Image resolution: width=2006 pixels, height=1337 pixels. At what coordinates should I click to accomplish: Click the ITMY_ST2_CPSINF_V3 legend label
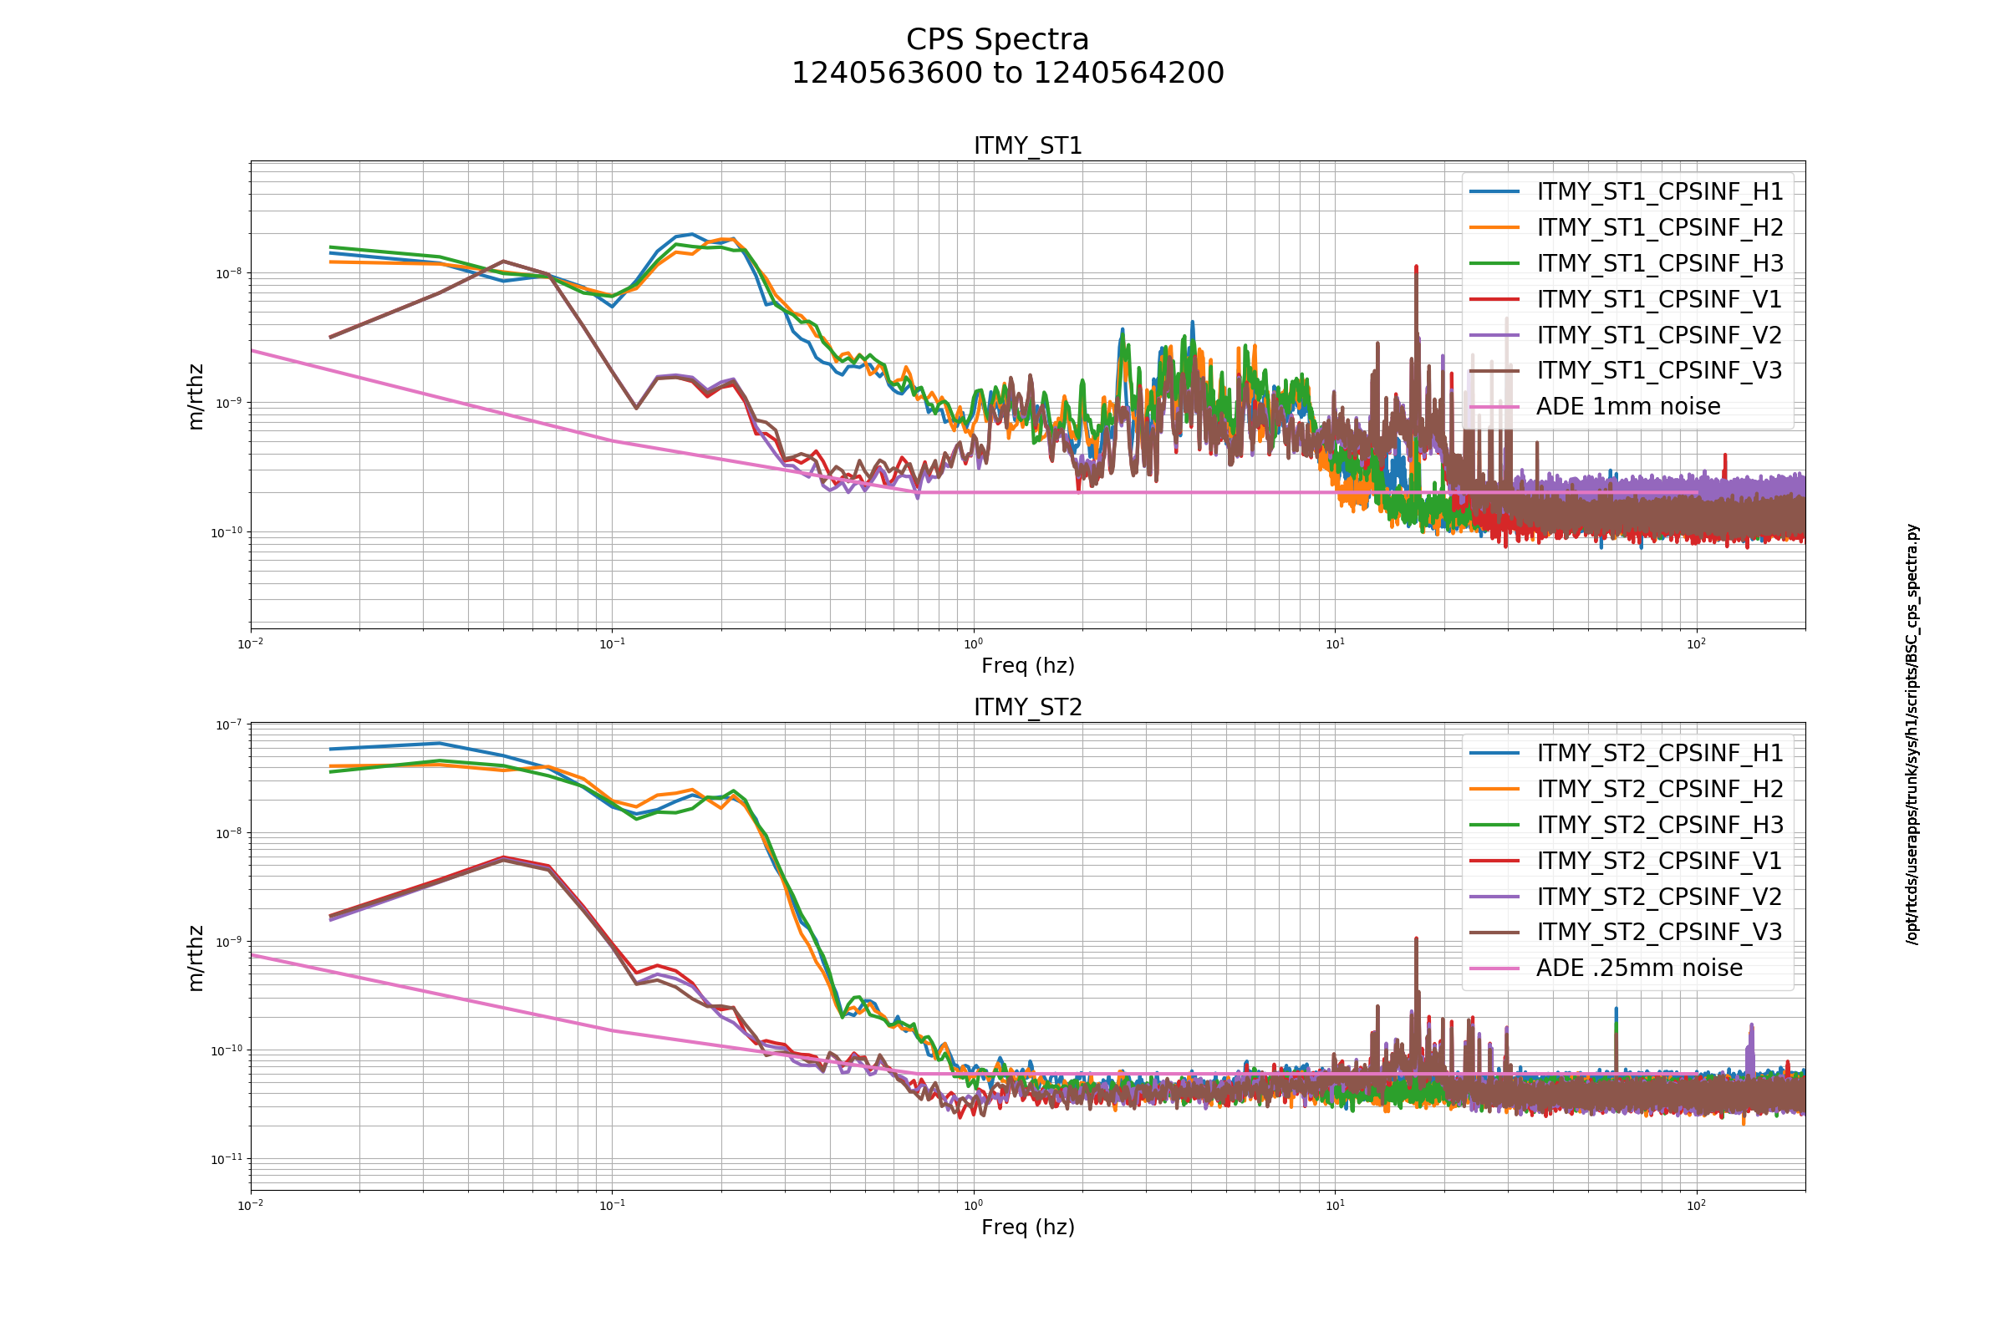(1659, 932)
